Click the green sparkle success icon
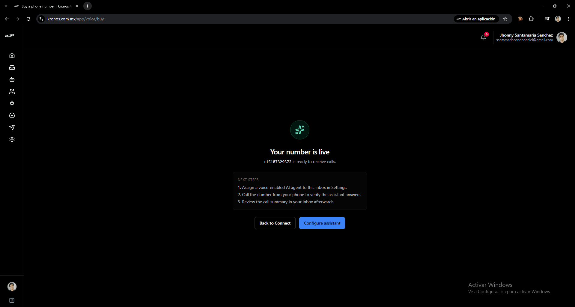This screenshot has height=307, width=575. click(x=300, y=130)
